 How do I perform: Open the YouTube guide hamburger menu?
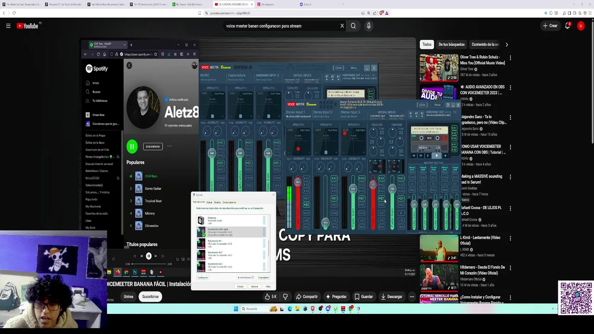(8, 26)
